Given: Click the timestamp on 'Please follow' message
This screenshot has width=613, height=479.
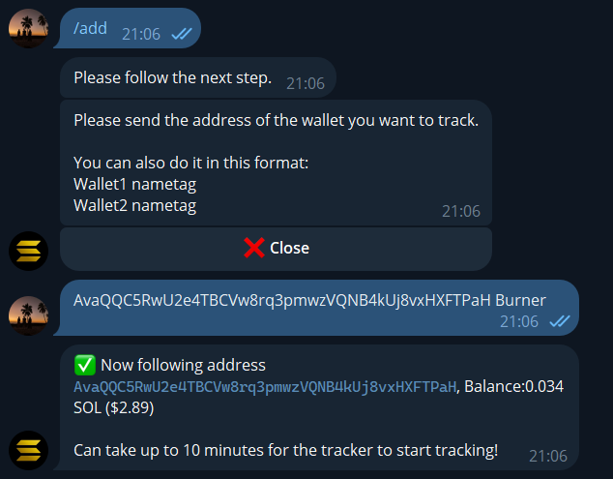Looking at the screenshot, I should (306, 83).
